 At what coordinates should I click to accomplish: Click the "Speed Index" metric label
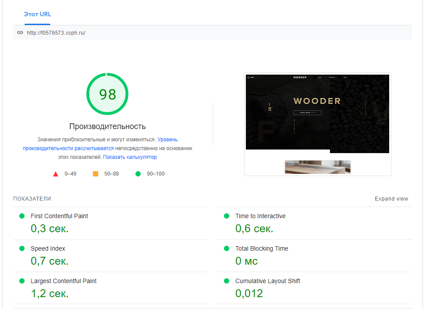48,248
